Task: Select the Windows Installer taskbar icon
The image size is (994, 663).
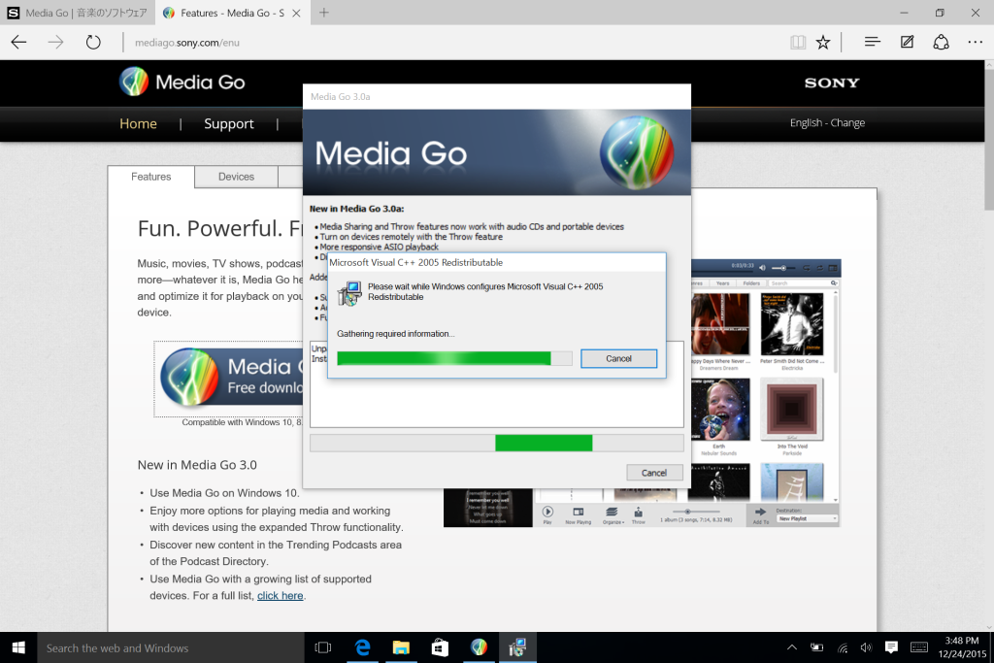Action: [517, 647]
